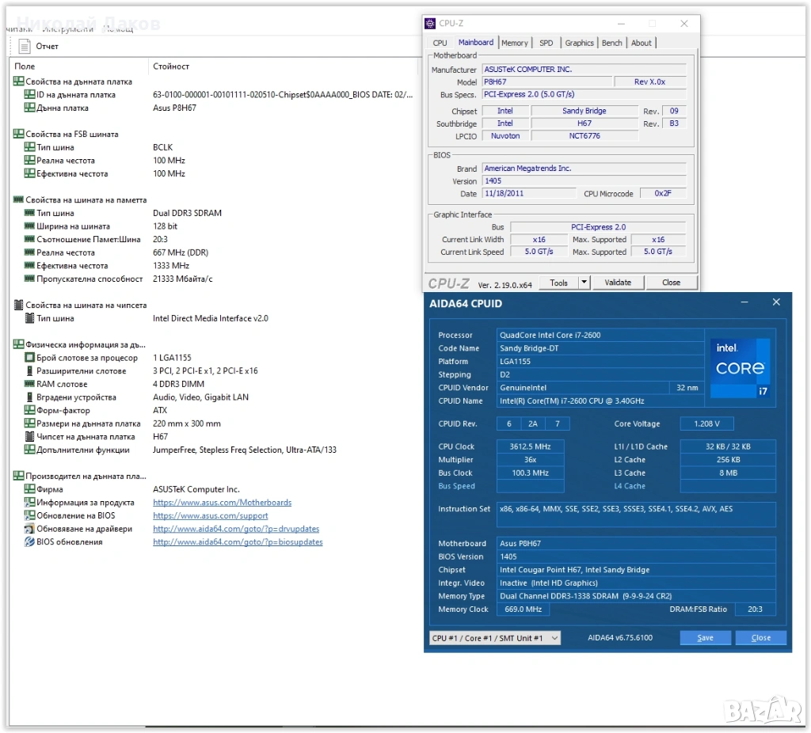The image size is (811, 733).
Task: Open the CPU-Z Tools dropdown arrow
Action: (584, 283)
